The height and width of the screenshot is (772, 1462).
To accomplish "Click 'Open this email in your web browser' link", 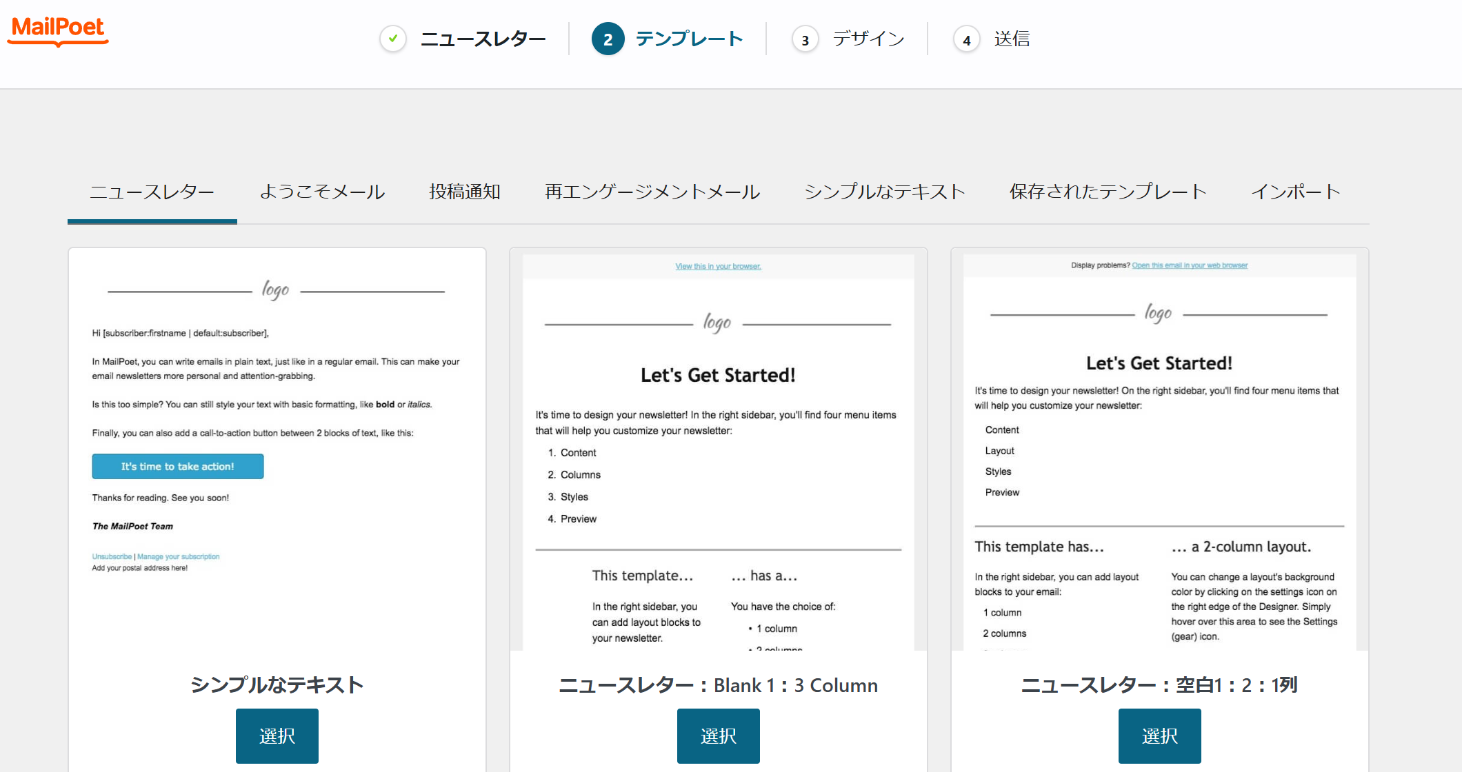I will point(1190,265).
